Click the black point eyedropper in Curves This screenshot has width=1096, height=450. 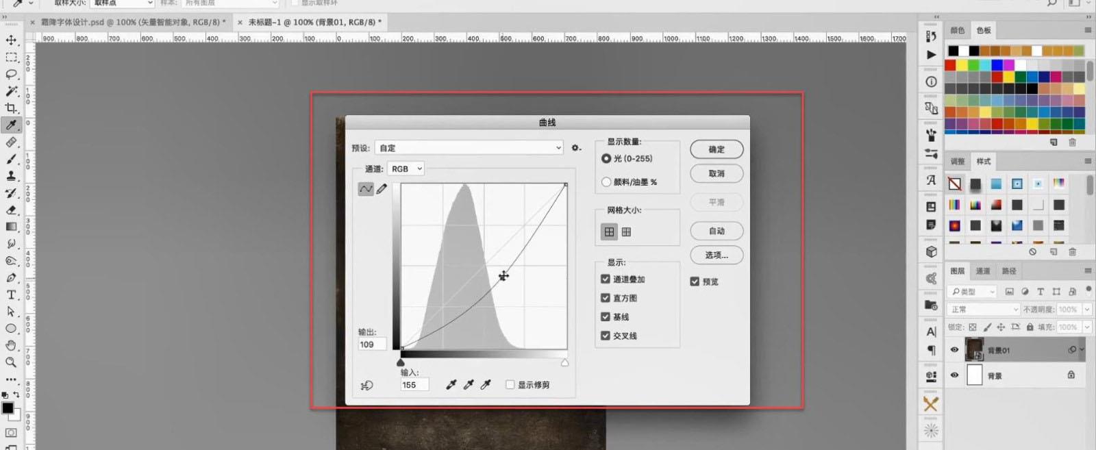pos(451,385)
